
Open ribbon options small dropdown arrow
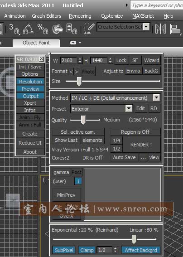80,43
